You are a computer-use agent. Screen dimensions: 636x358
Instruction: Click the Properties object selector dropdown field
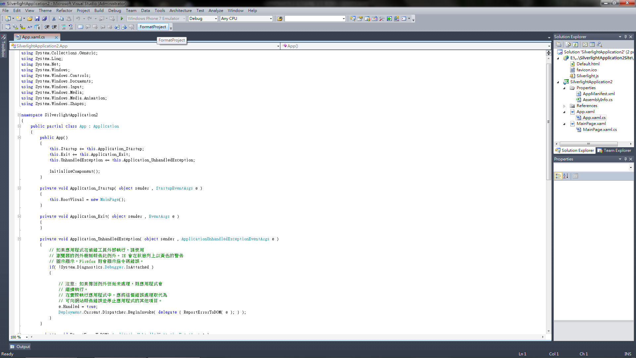pyautogui.click(x=594, y=167)
